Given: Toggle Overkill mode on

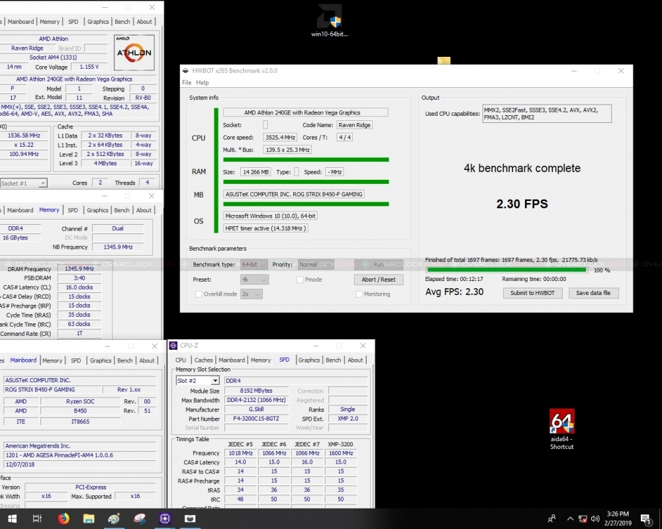Looking at the screenshot, I should pyautogui.click(x=199, y=294).
